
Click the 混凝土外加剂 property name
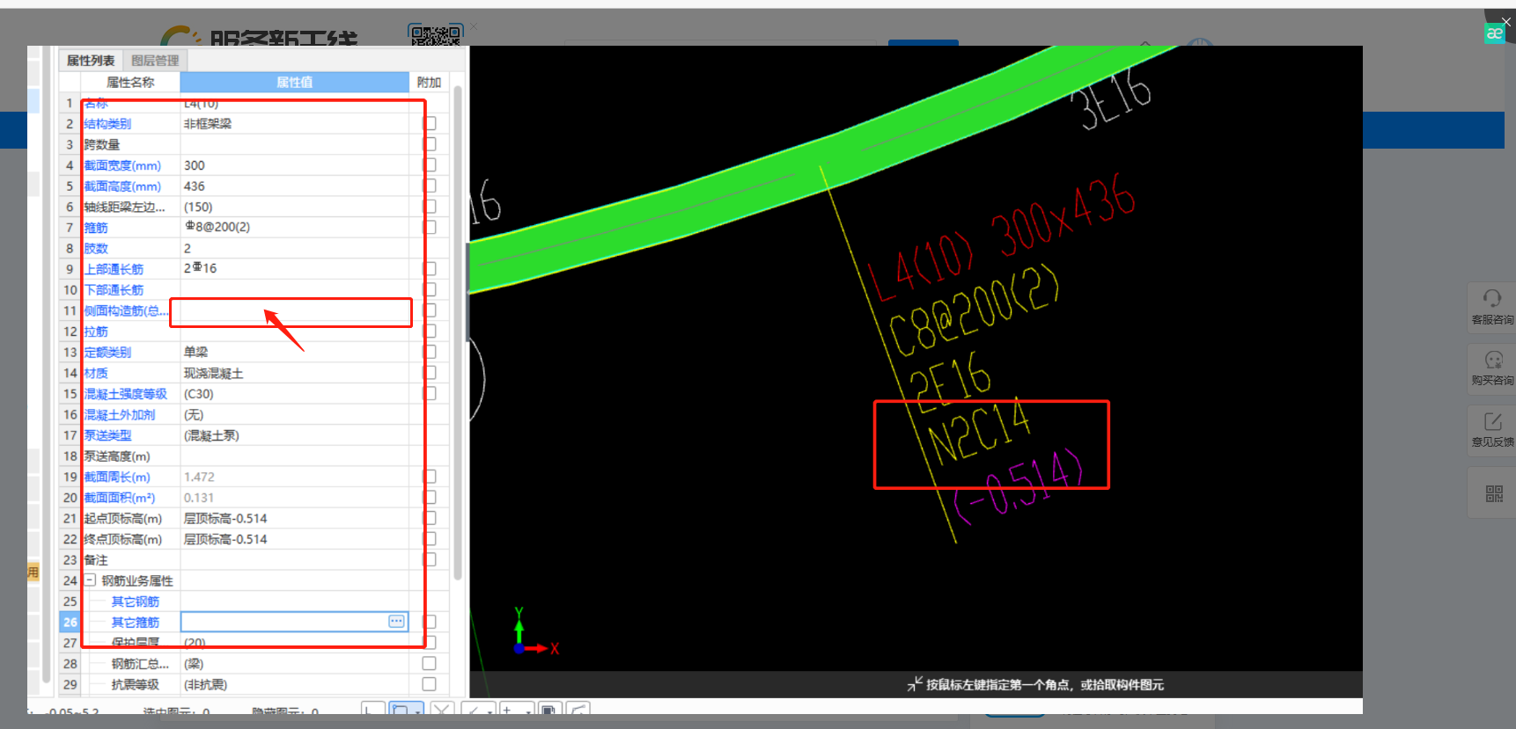pyautogui.click(x=120, y=414)
